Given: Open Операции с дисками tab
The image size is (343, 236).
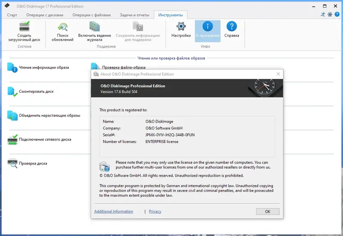Looking at the screenshot, I should [45, 15].
